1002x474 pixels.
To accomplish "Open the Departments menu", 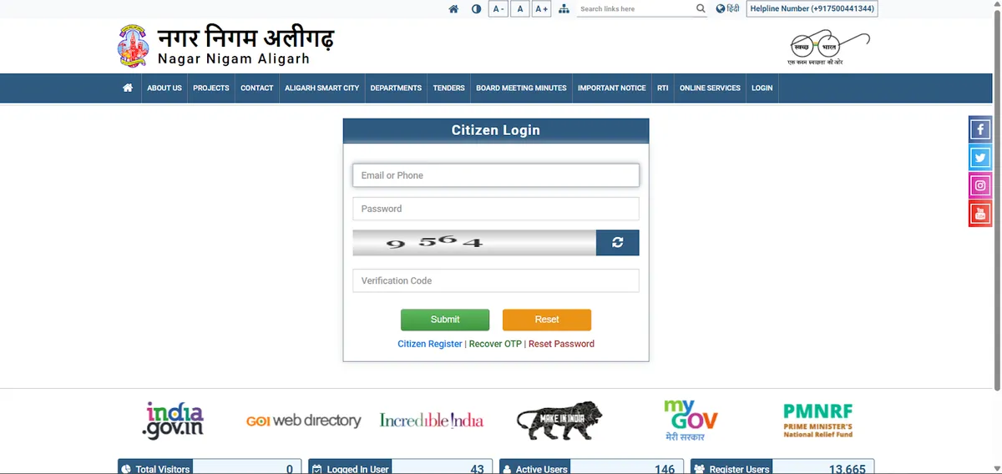I will click(x=396, y=88).
